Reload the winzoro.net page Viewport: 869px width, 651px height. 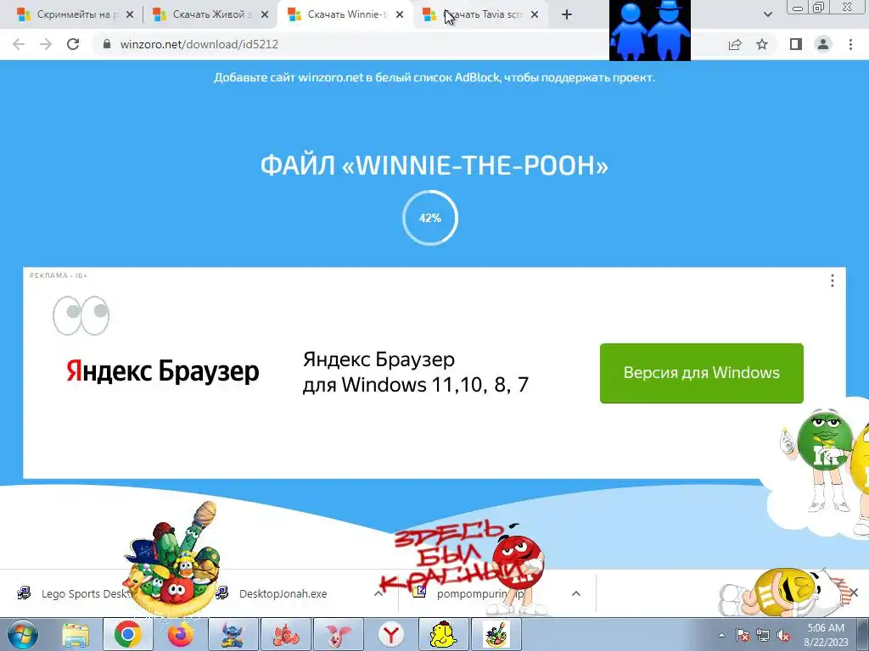coord(73,44)
